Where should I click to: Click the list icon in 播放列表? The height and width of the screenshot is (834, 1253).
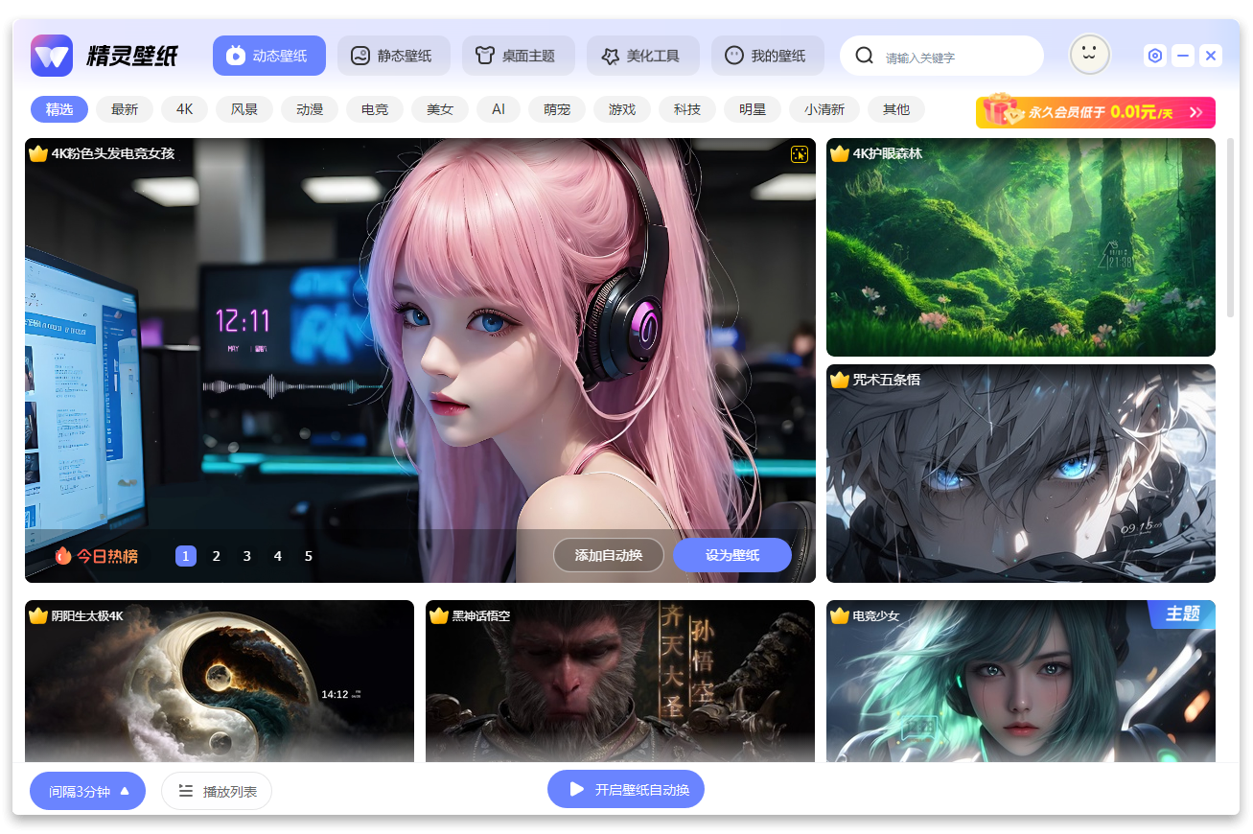point(186,791)
